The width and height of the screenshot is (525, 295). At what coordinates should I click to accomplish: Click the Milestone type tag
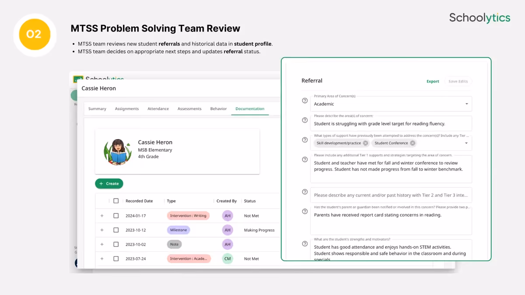pos(178,230)
